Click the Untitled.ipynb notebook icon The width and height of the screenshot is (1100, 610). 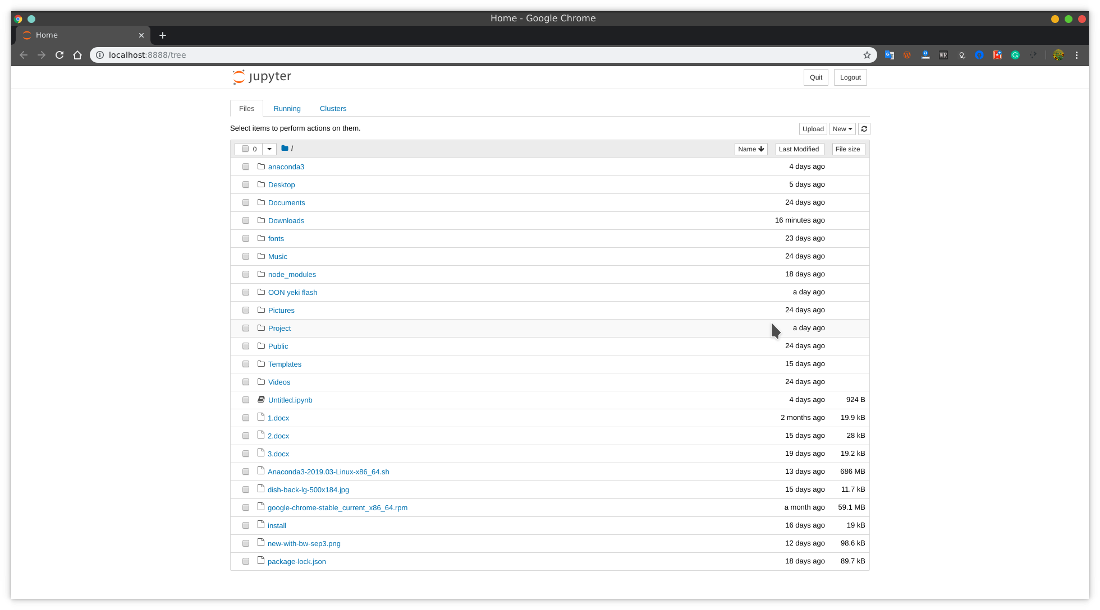261,400
